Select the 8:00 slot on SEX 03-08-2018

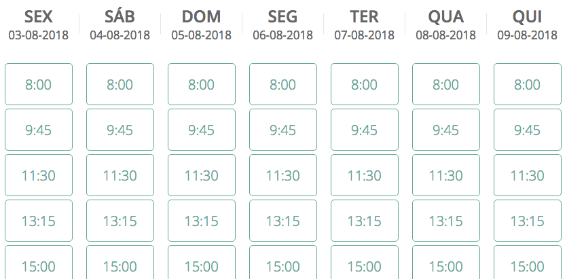38,84
